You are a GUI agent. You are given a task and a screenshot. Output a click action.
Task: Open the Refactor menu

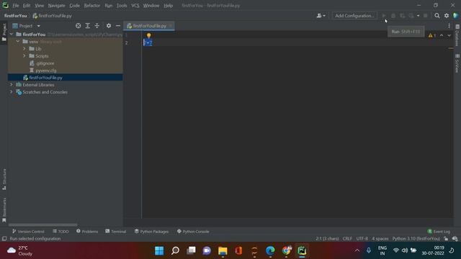(x=92, y=5)
